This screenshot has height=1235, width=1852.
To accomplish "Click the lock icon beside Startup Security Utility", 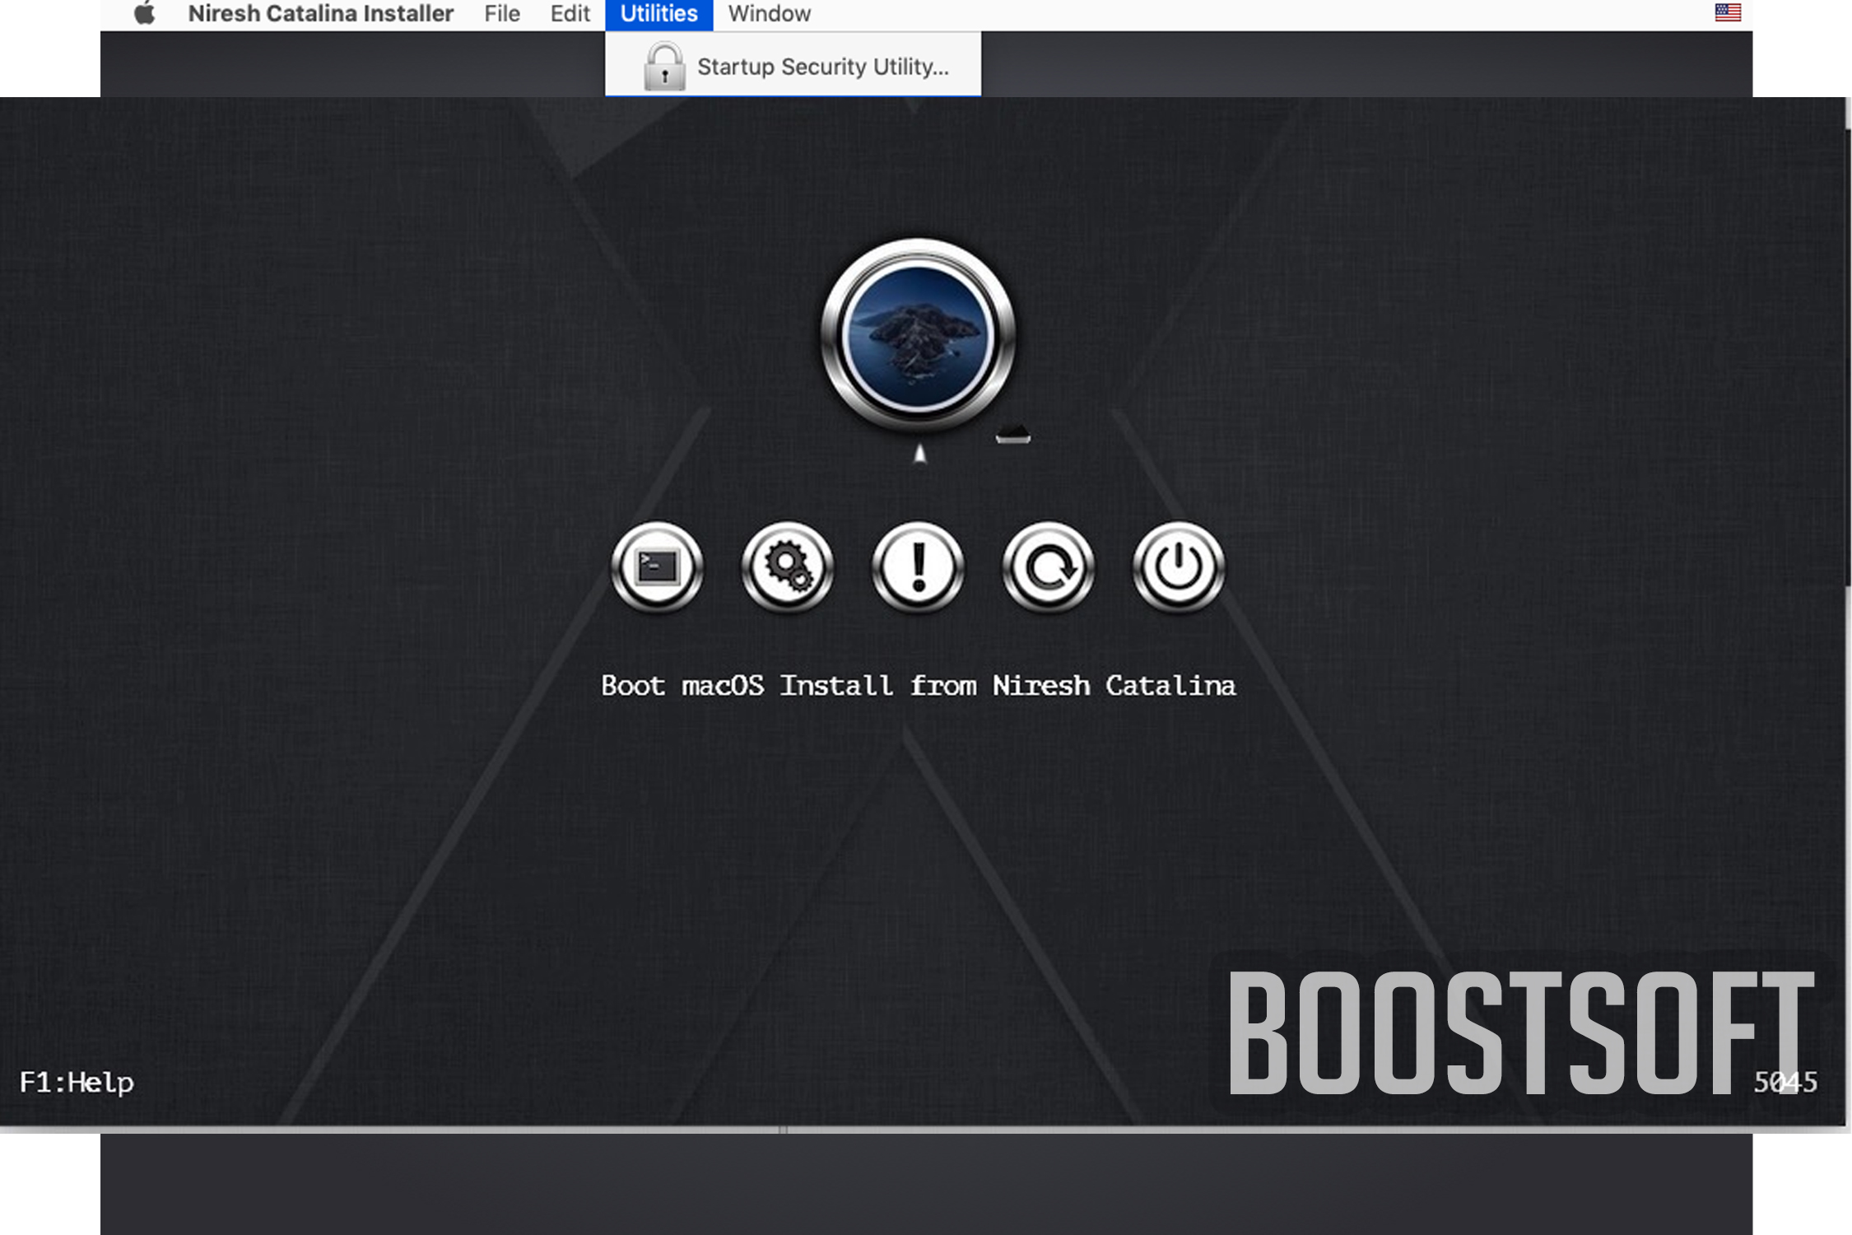I will 664,66.
